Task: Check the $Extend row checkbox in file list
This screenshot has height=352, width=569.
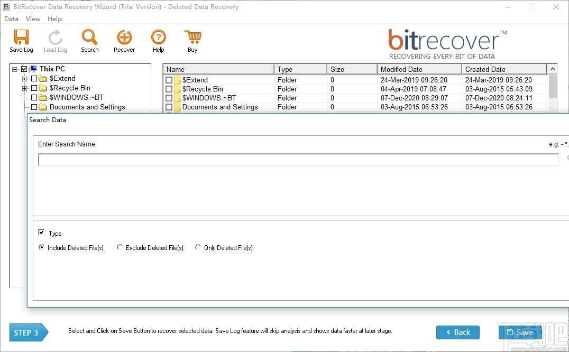Action: point(169,80)
